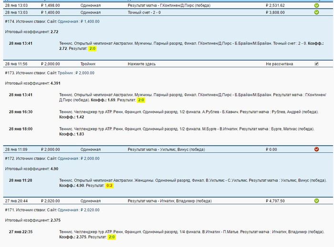This screenshot has width=334, height=247.
Task: Click highlighted result 2:0 in bet #174
Action: click(x=93, y=49)
